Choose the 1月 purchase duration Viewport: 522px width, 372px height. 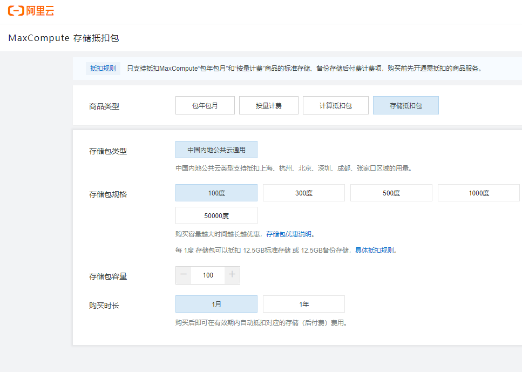pyautogui.click(x=216, y=304)
